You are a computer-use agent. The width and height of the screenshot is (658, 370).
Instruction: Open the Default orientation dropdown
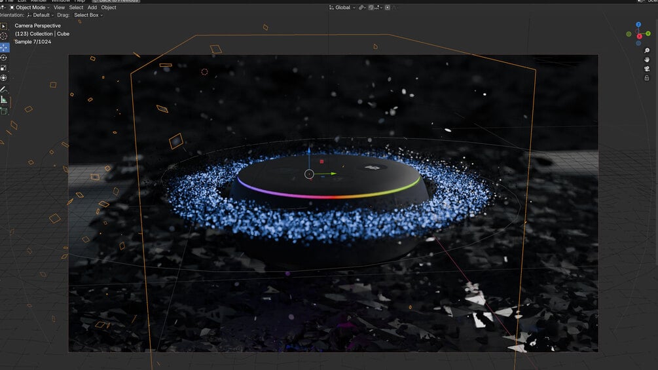41,15
